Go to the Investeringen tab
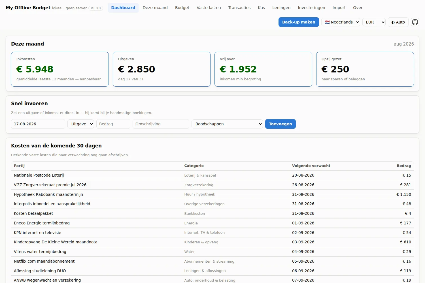Screen dimensions: 425x283 [311, 8]
